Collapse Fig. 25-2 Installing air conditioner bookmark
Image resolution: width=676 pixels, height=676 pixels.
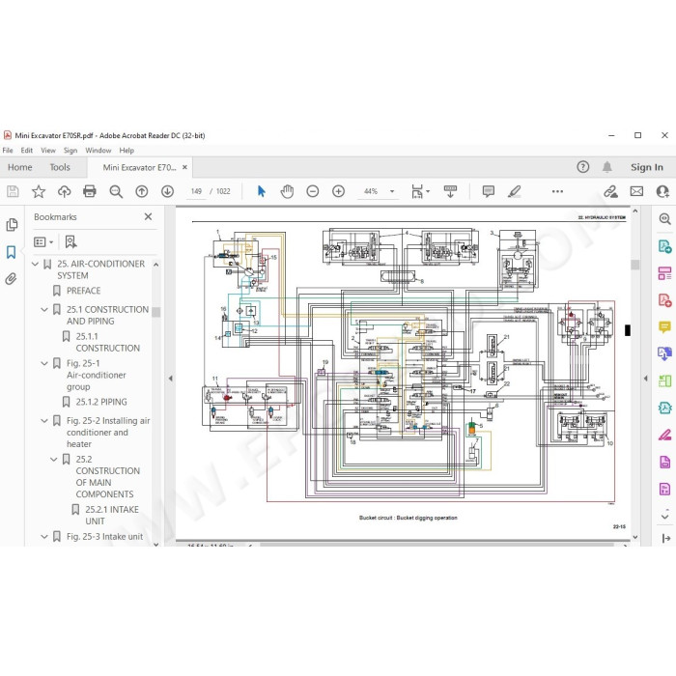[44, 421]
